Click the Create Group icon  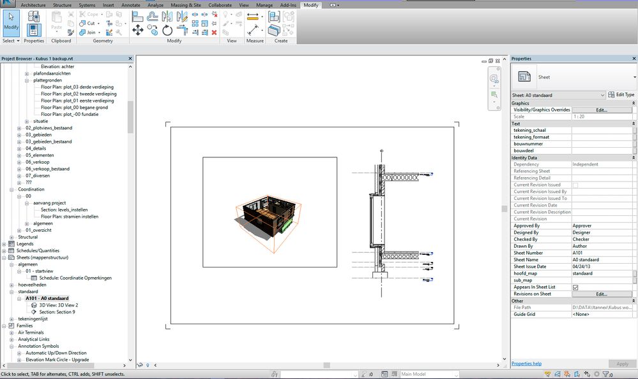289,17
